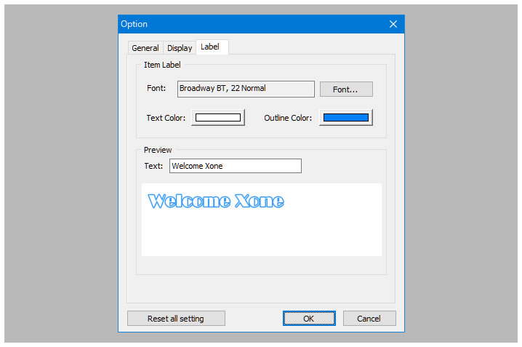
Task: Confirm with the OK button
Action: click(x=309, y=318)
